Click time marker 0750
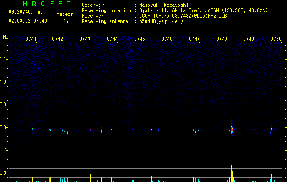The width and height of the screenshot is (287, 182). point(276,39)
